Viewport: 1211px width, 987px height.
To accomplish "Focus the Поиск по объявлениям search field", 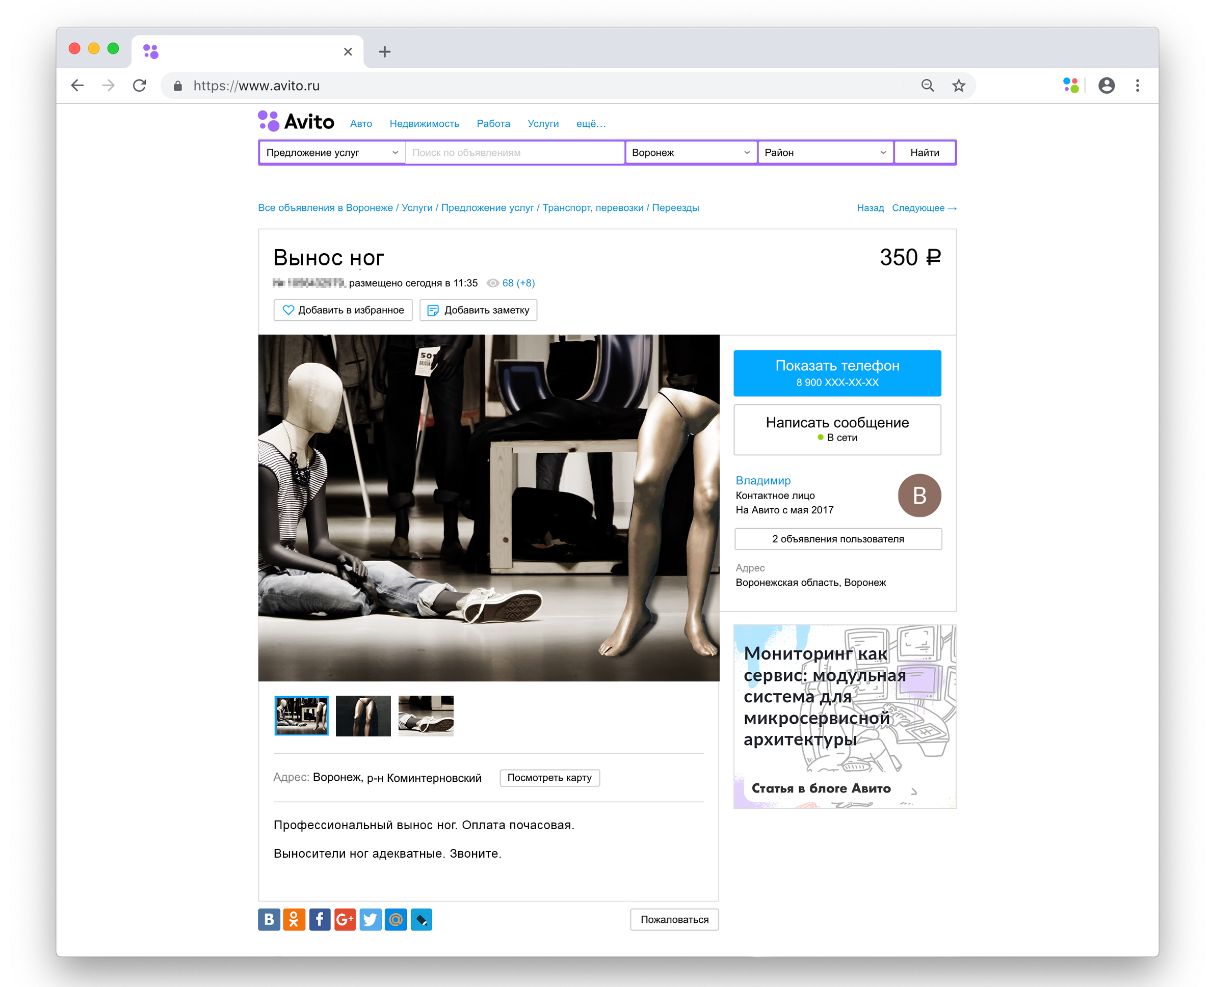I will 515,152.
